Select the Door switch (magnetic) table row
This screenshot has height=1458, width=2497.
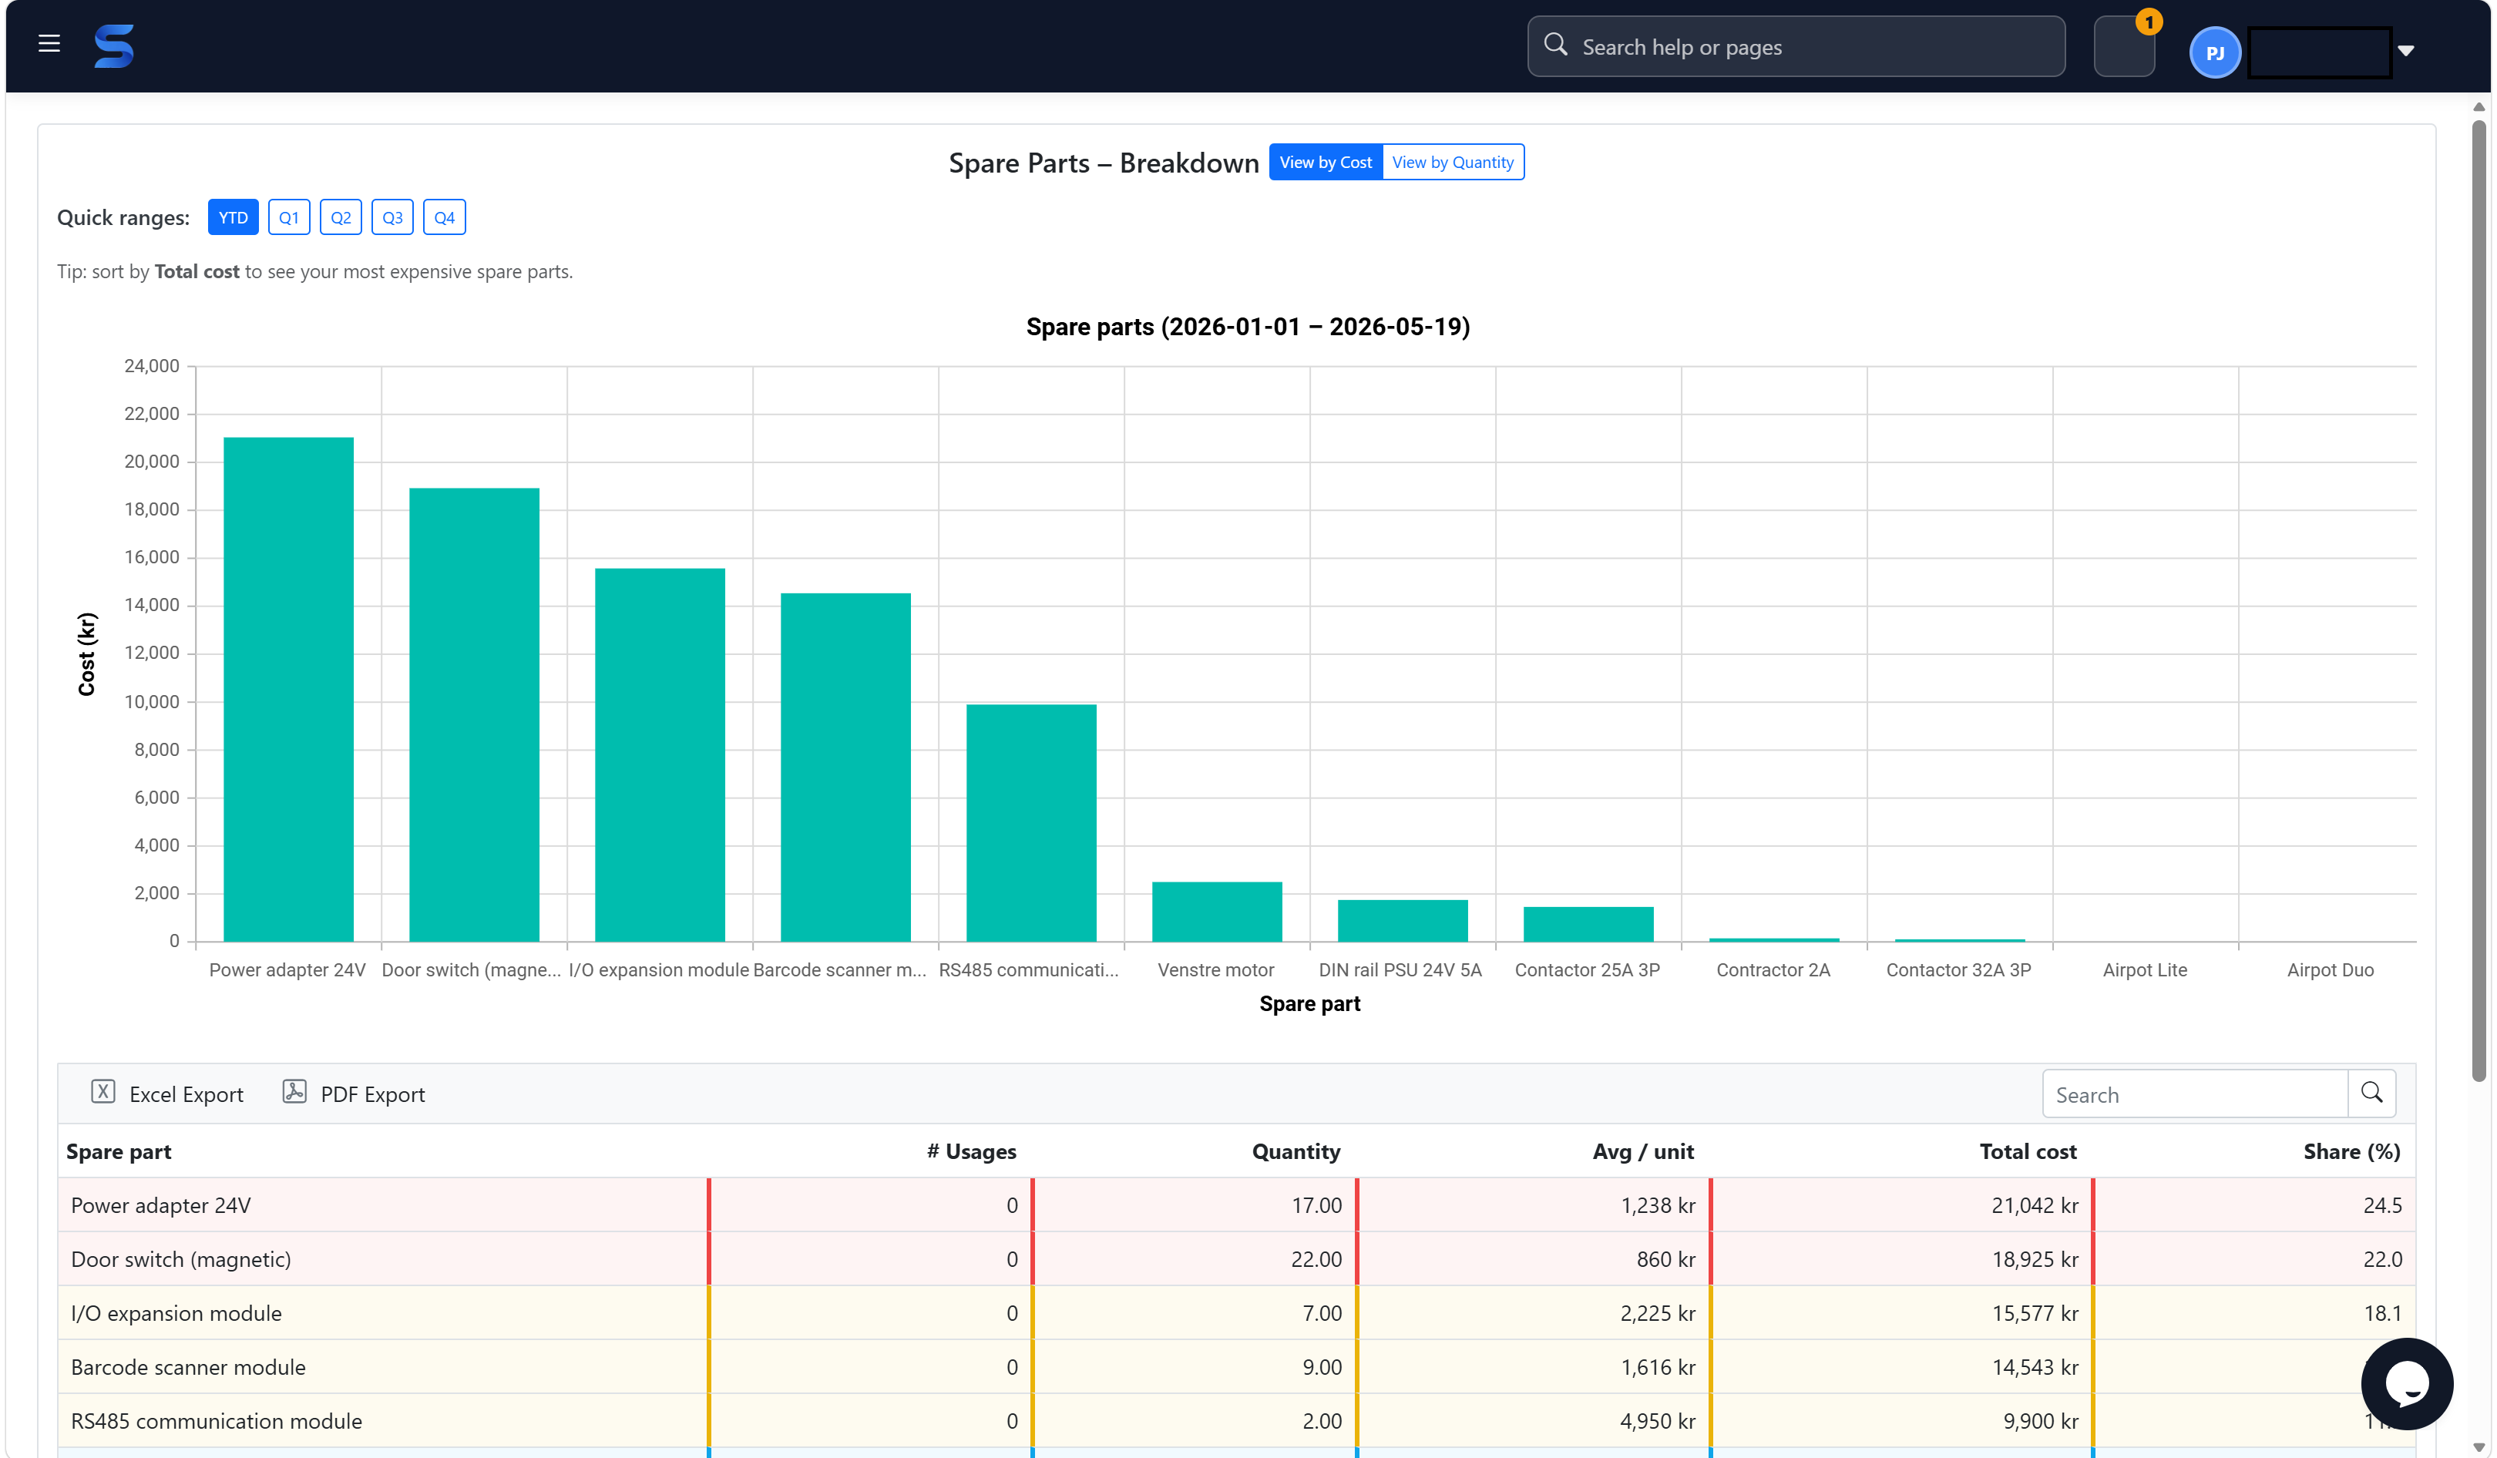(1237, 1259)
